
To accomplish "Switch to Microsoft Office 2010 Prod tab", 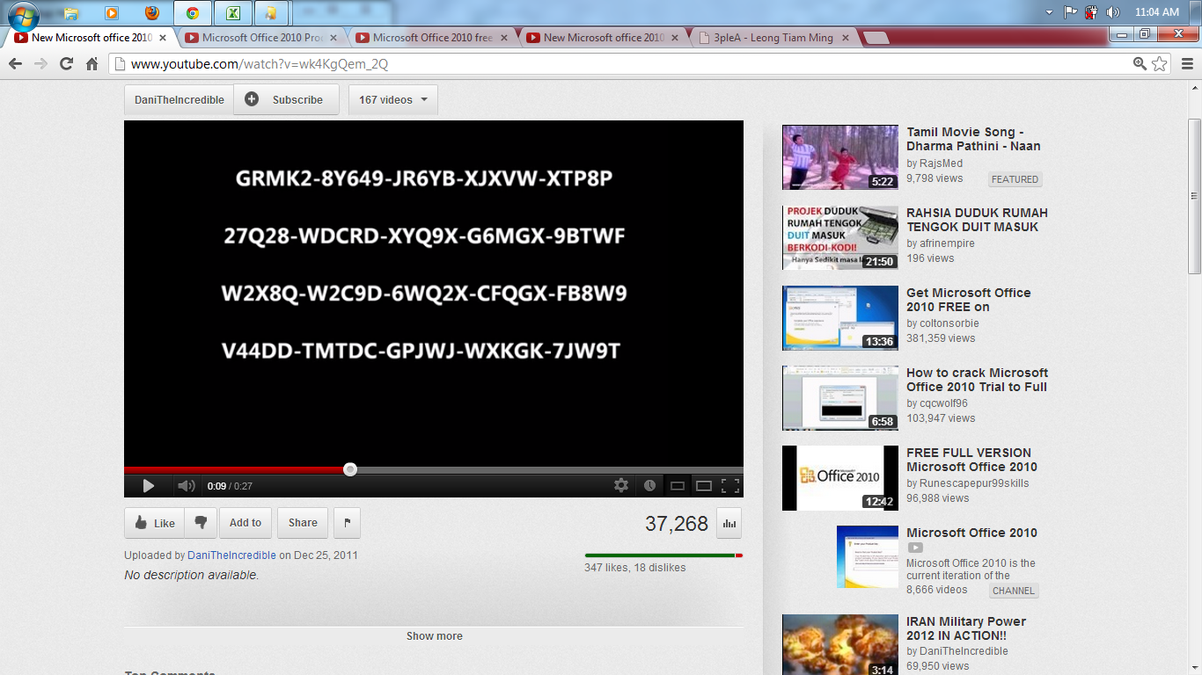I will point(262,38).
